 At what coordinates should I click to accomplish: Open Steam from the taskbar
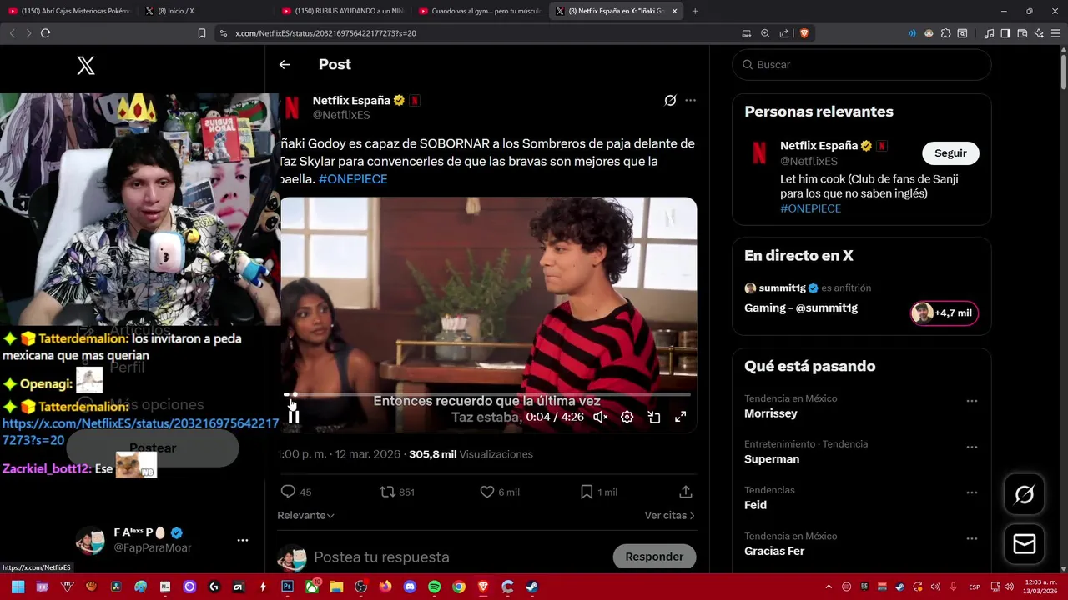coord(531,587)
